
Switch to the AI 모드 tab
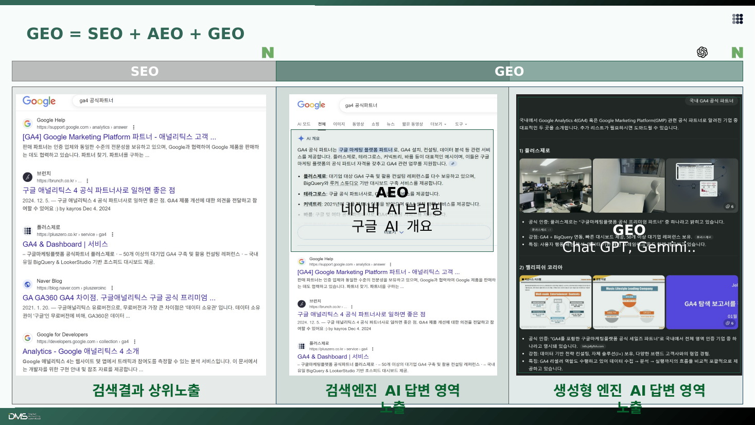tap(304, 124)
